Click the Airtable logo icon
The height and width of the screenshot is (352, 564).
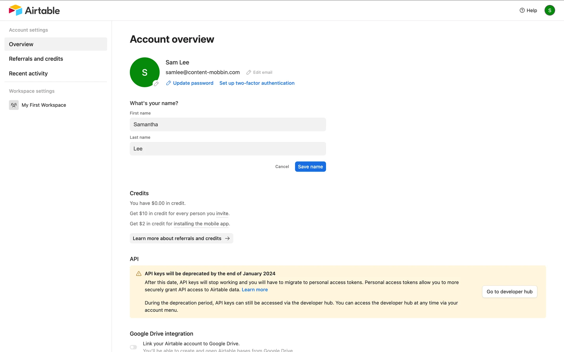[x=15, y=10]
